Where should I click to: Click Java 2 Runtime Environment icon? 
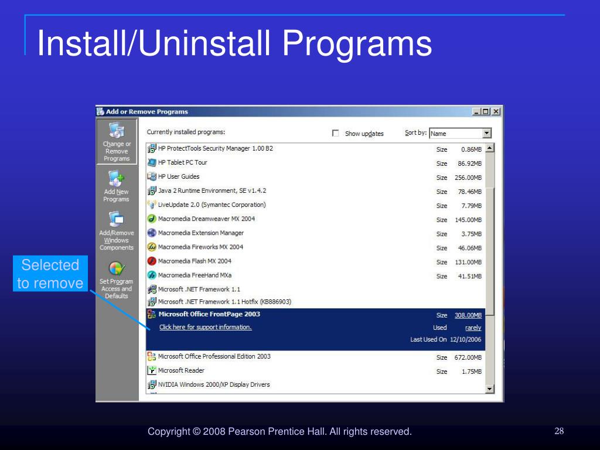[152, 190]
